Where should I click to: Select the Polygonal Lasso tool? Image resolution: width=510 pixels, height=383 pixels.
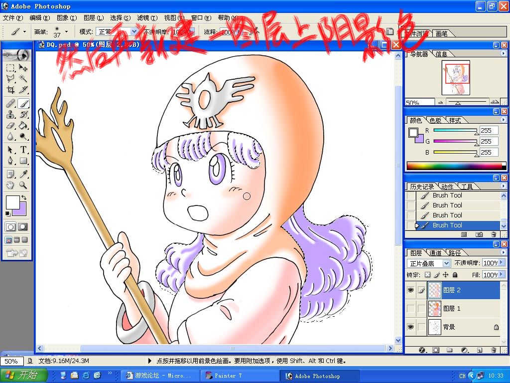click(10, 78)
